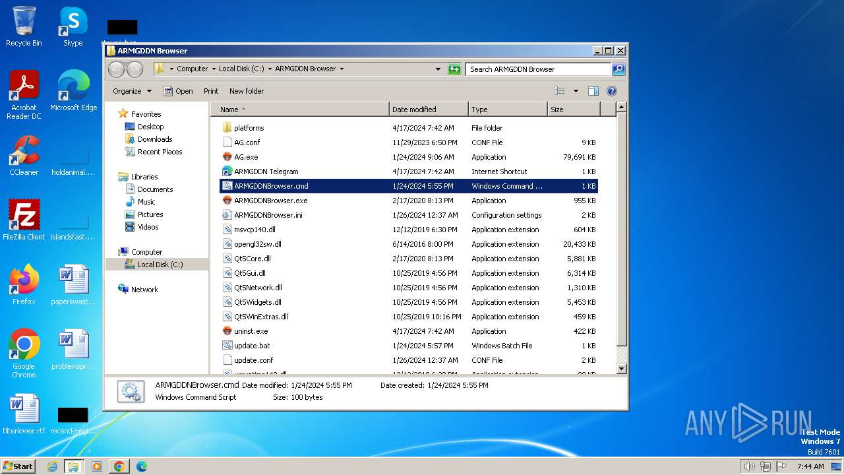Viewport: 844px width, 475px height.
Task: Select Firefox desktop icon
Action: (24, 285)
